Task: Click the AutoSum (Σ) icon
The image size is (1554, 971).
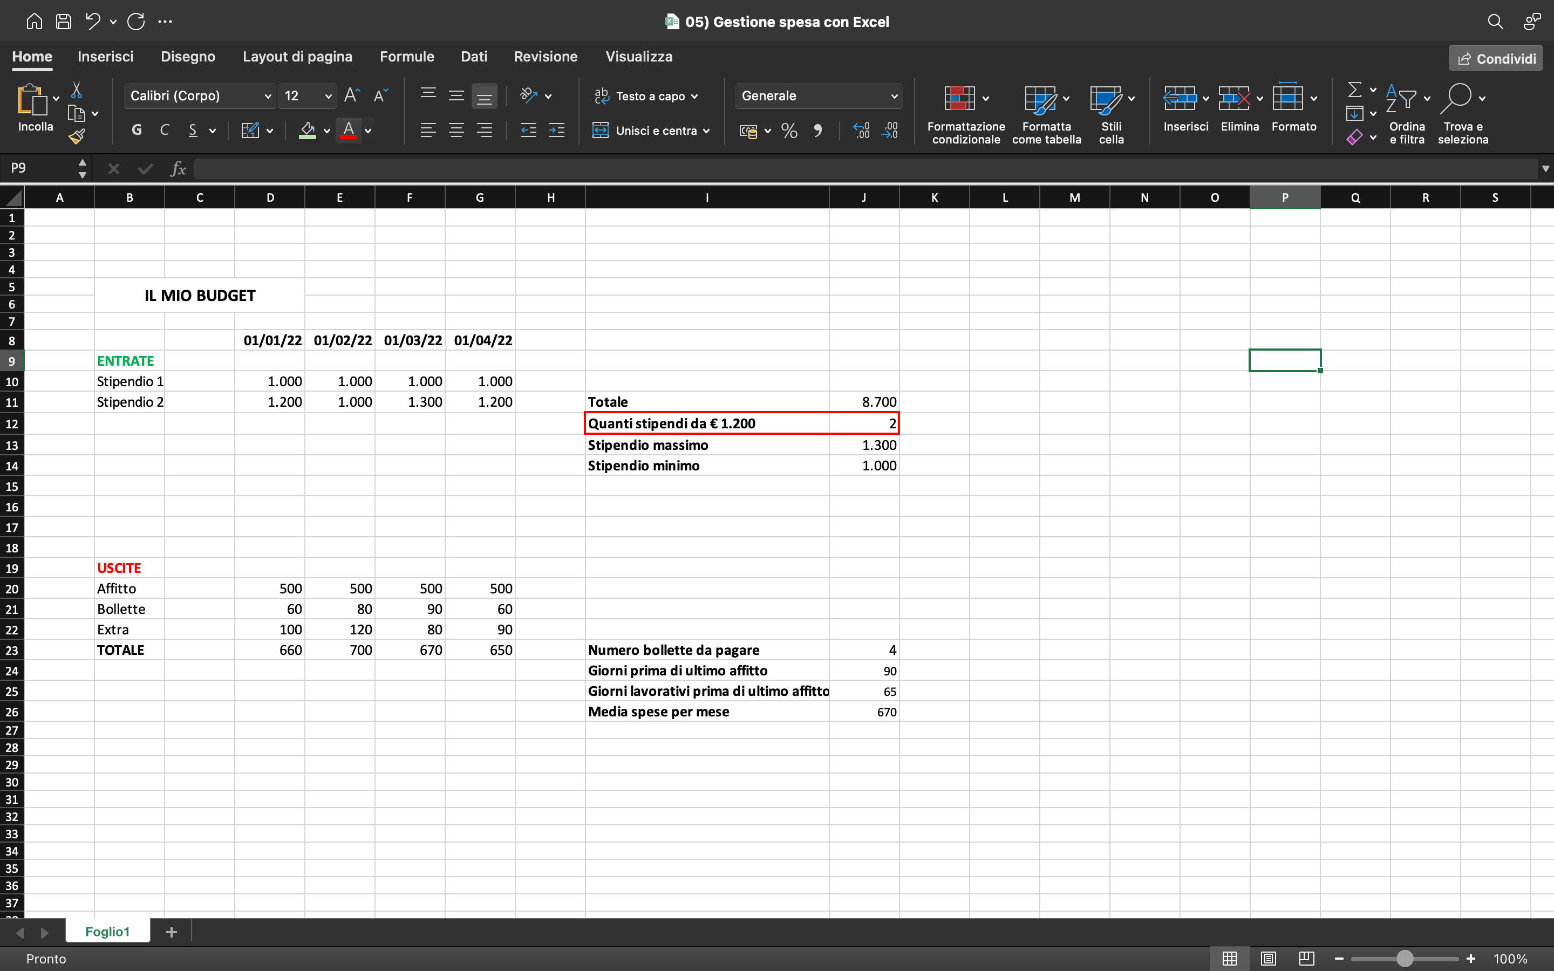Action: pos(1355,90)
